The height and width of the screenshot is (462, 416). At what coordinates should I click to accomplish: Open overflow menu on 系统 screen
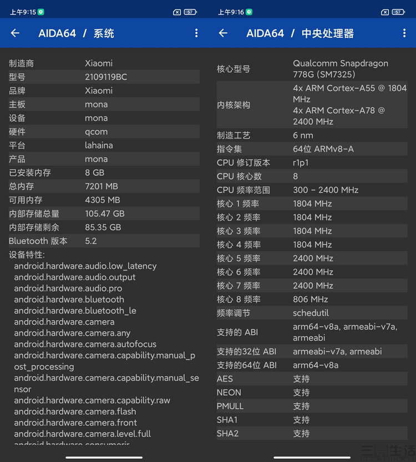click(196, 33)
